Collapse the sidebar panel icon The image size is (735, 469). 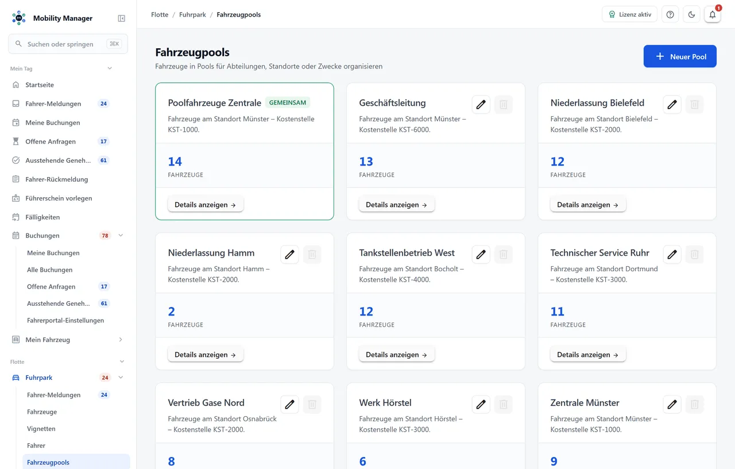tap(121, 18)
